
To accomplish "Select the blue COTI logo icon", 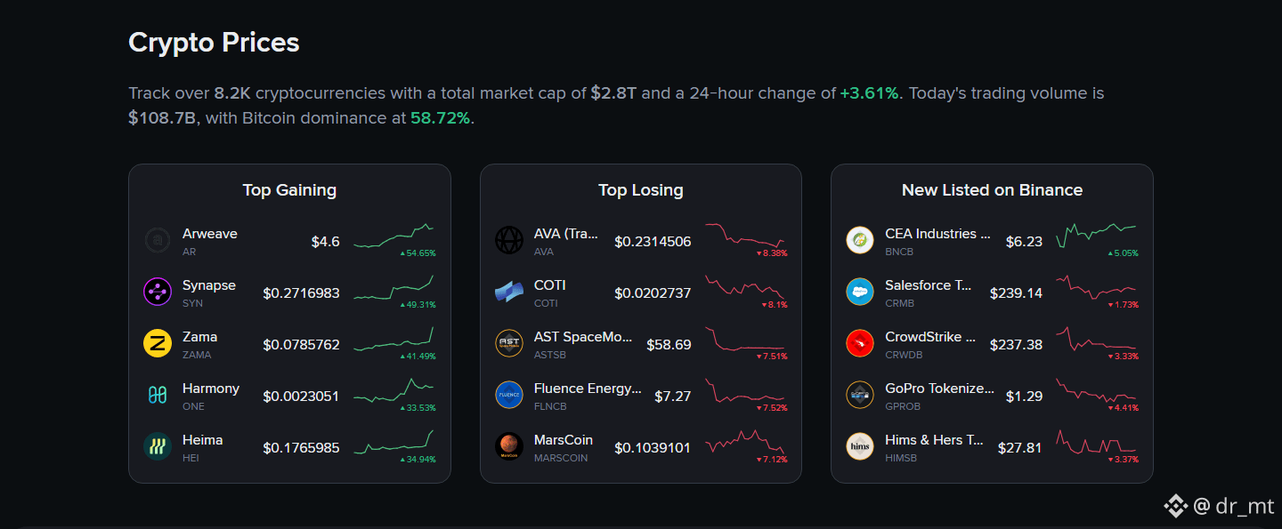I will tap(509, 292).
